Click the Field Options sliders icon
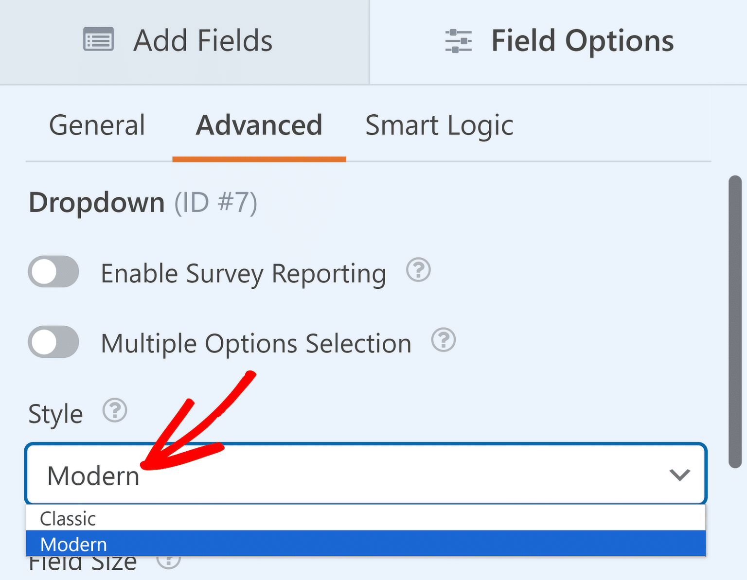The image size is (747, 580). coord(458,41)
